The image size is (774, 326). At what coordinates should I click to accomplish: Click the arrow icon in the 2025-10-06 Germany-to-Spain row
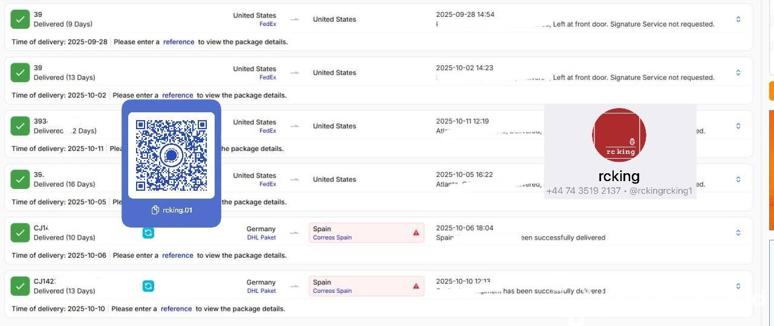coord(294,232)
